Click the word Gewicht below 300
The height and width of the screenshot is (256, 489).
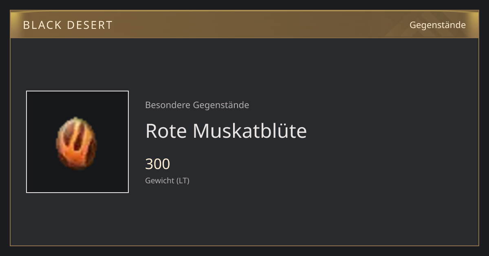[x=160, y=180]
